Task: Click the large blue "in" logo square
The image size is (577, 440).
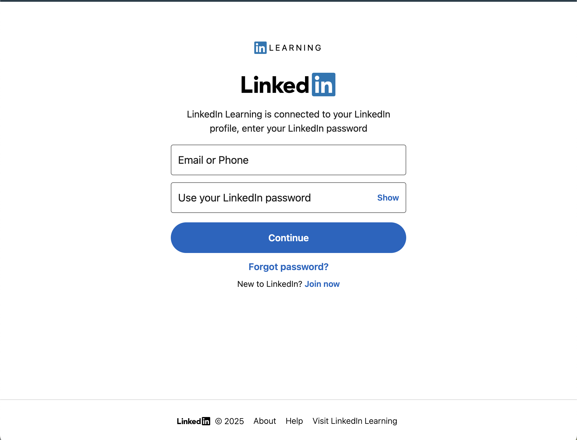Action: [x=324, y=85]
